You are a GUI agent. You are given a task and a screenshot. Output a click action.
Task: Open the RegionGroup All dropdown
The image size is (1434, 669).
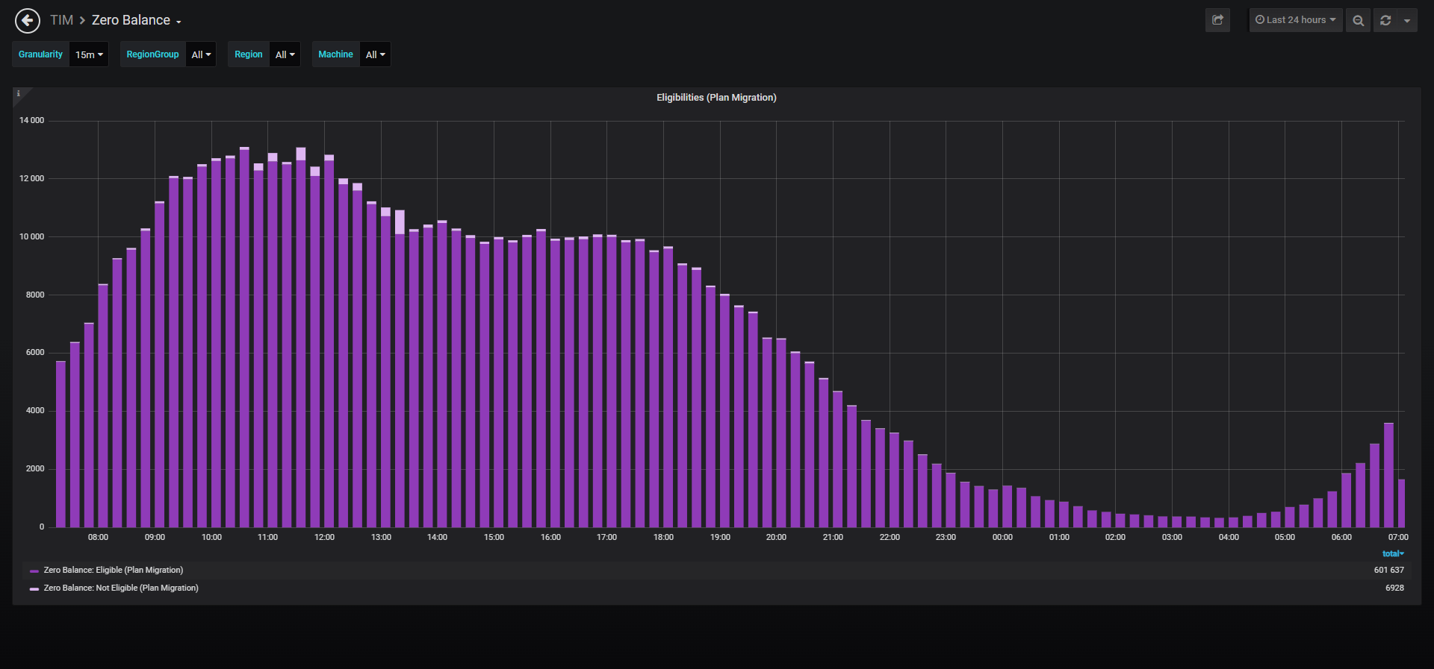tap(201, 54)
